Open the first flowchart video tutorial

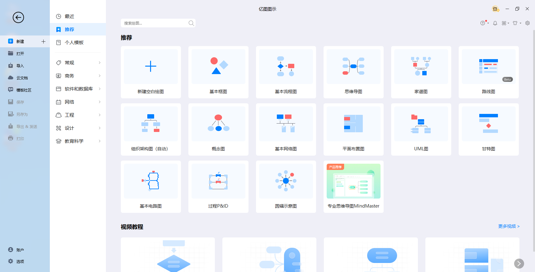coord(168,255)
